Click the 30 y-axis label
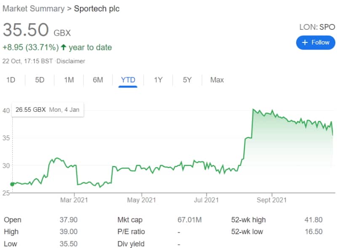 point(6,166)
